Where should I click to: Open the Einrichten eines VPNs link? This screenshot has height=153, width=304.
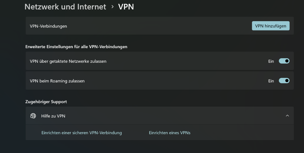point(169,133)
